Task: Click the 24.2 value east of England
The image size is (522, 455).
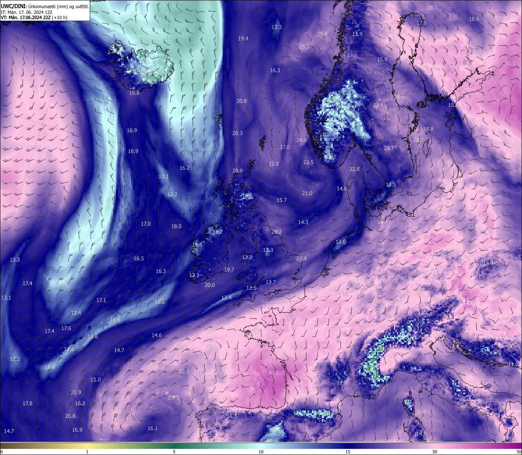Action: click(276, 232)
